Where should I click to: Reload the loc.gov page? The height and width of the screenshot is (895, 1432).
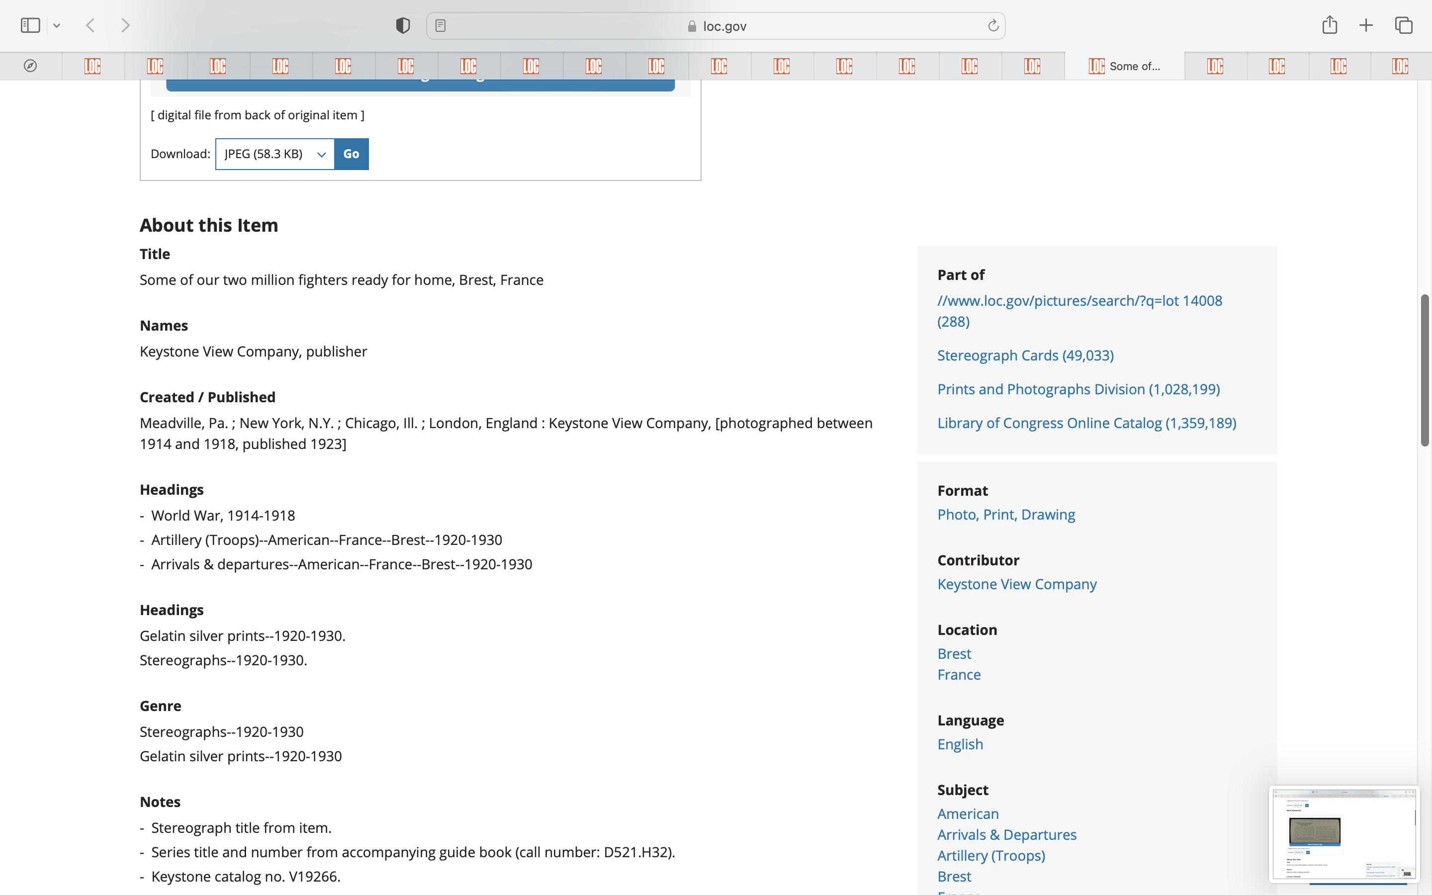(x=993, y=25)
